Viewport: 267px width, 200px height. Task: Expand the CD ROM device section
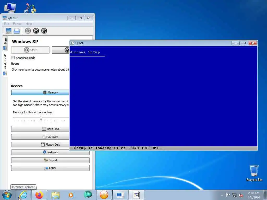coord(40,137)
